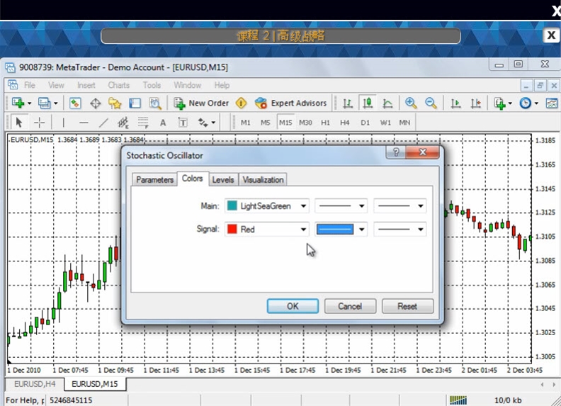Switch to Line Chart display
561x406 pixels.
(x=387, y=103)
